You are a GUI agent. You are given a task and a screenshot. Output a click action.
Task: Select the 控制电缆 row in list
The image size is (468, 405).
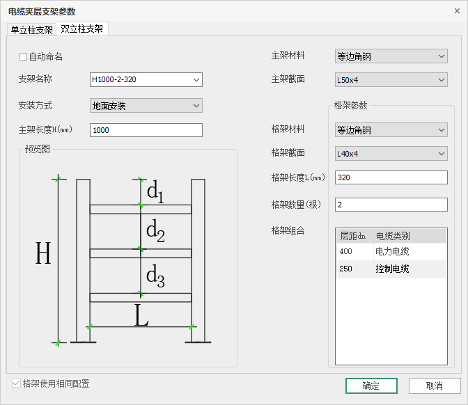pos(391,269)
